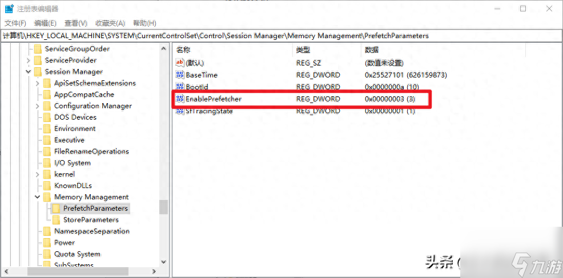Expand the kernel tree node

coord(38,174)
